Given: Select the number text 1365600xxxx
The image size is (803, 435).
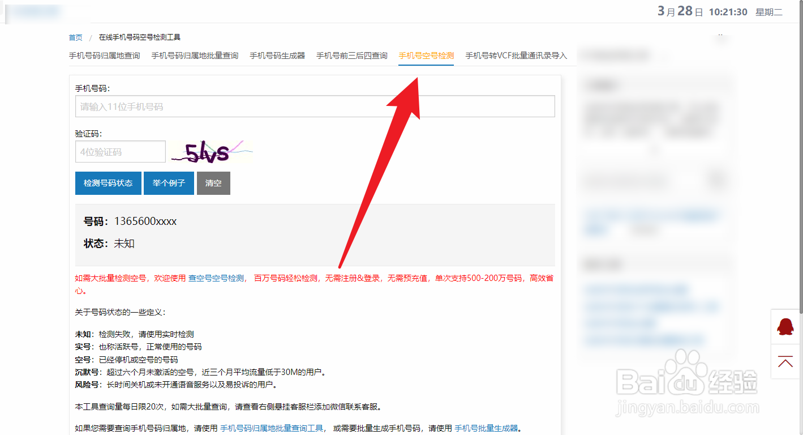Looking at the screenshot, I should (x=145, y=221).
